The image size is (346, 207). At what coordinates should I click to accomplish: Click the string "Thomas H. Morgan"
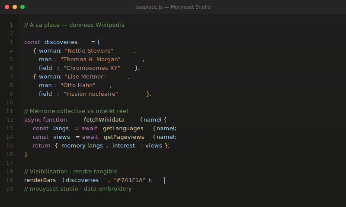pos(90,60)
